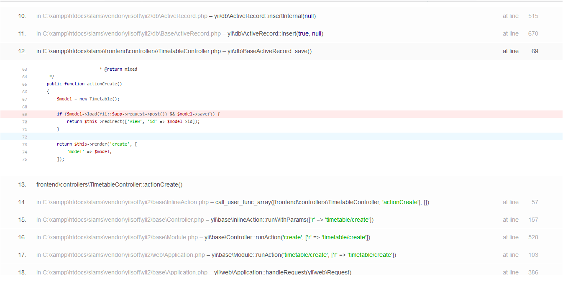Viewport: 568px width, 292px height.
Task: Click highlighted code line 69 with $model->save()
Action: click(281, 114)
